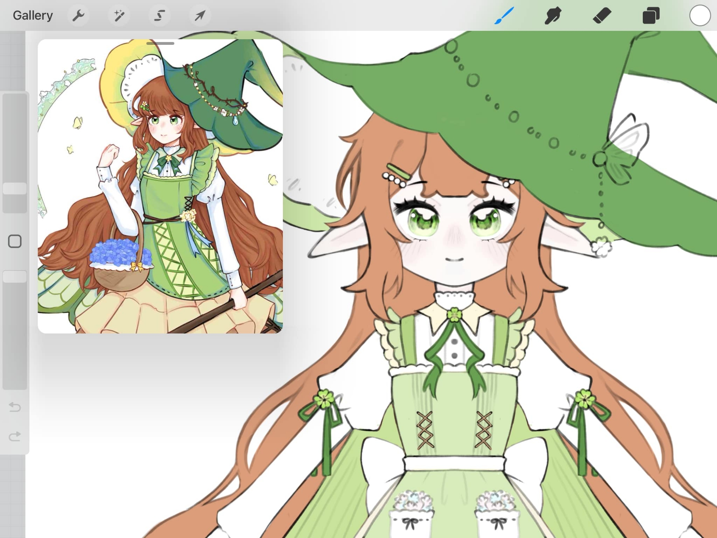This screenshot has width=717, height=538.
Task: Select the Smudge finger tool
Action: [x=553, y=15]
